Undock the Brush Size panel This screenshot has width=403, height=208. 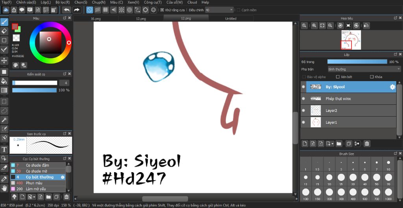[x=396, y=153]
